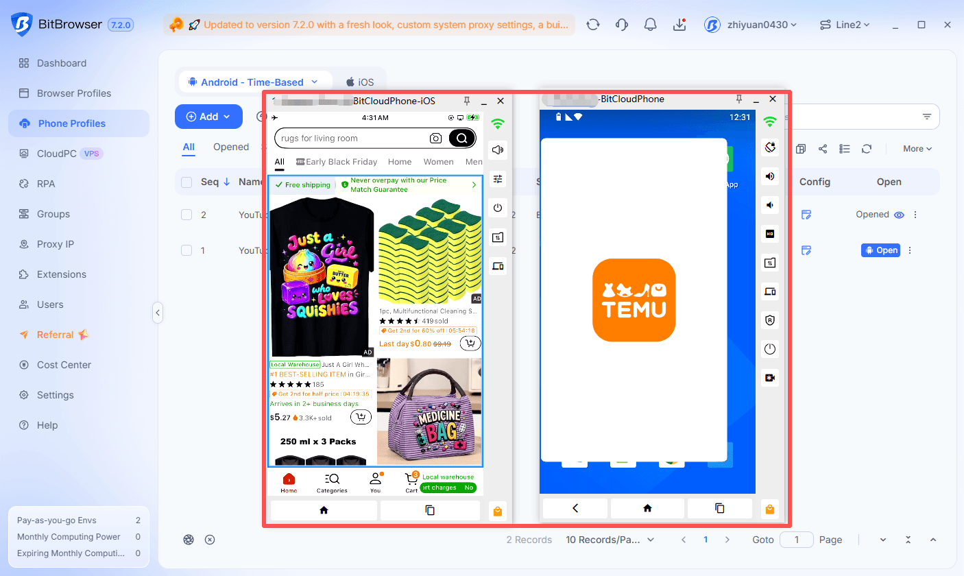Check the select-all checkbox in table header
The height and width of the screenshot is (576, 964).
pos(186,182)
